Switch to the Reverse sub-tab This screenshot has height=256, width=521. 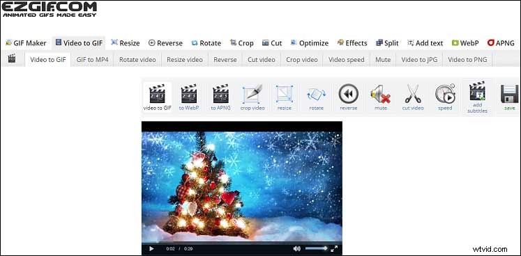[225, 60]
